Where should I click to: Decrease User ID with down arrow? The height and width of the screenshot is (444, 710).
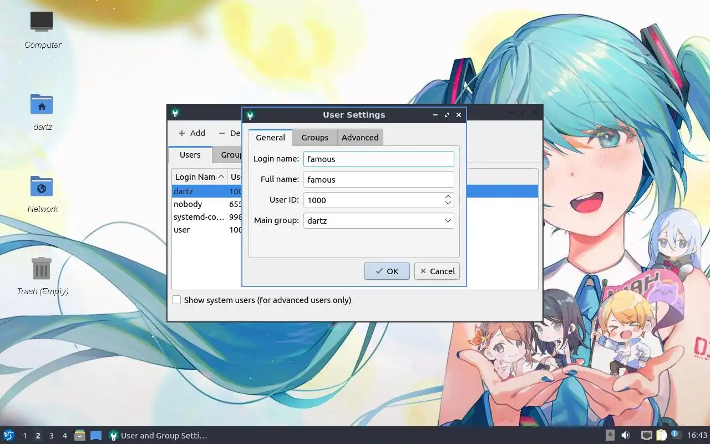coord(448,203)
